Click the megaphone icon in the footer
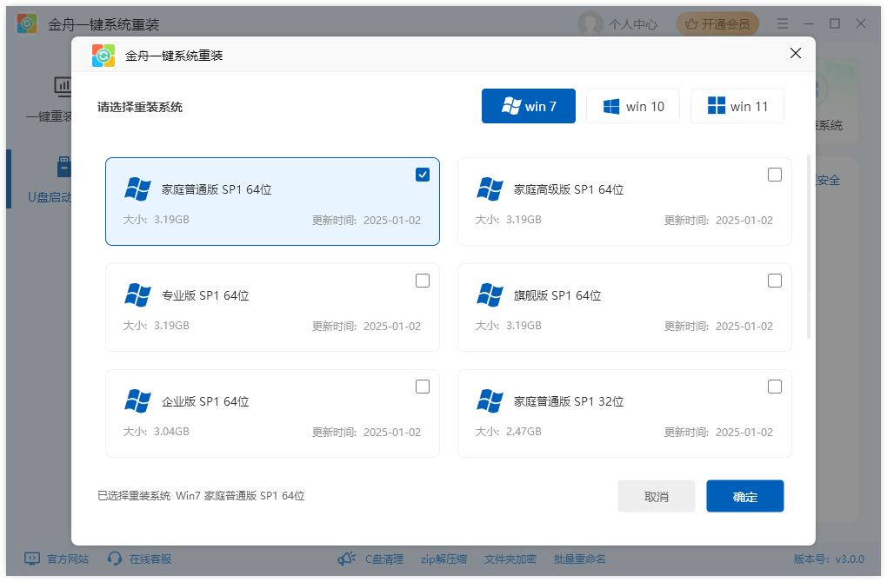This screenshot has width=887, height=582. point(347,559)
